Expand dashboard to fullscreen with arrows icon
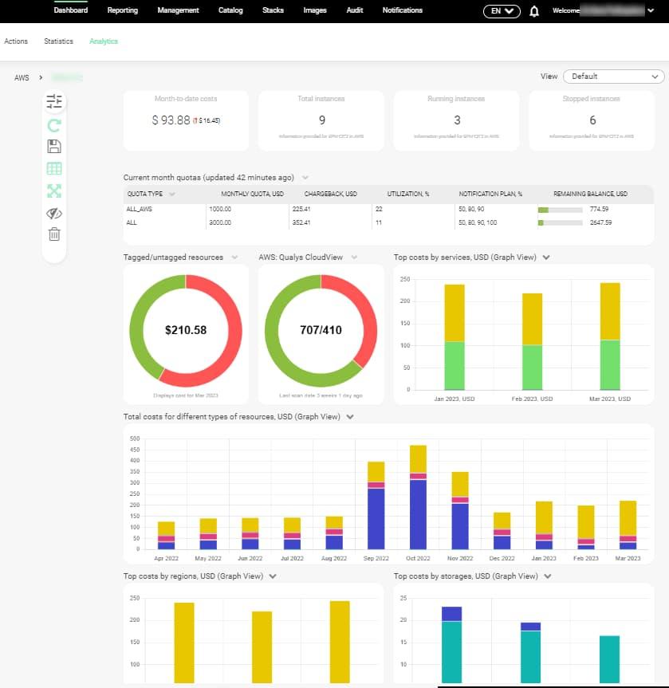The image size is (669, 688). [53, 191]
